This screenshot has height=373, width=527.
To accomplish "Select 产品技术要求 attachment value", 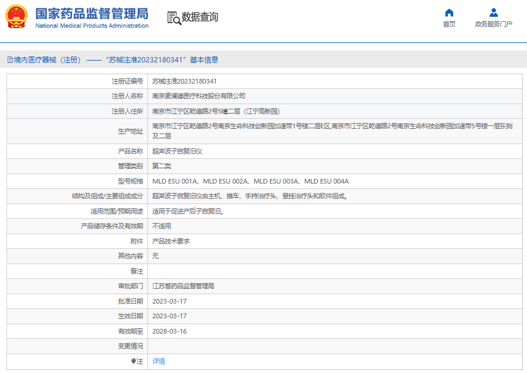I will [171, 241].
